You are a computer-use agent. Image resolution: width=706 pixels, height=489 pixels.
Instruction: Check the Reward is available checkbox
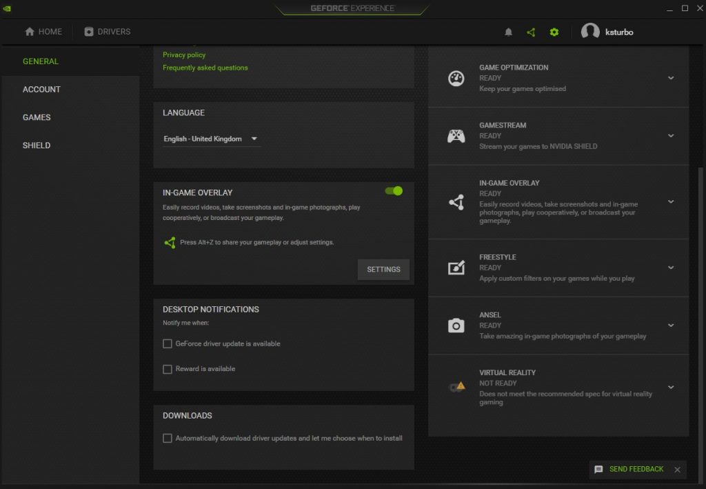coord(168,369)
